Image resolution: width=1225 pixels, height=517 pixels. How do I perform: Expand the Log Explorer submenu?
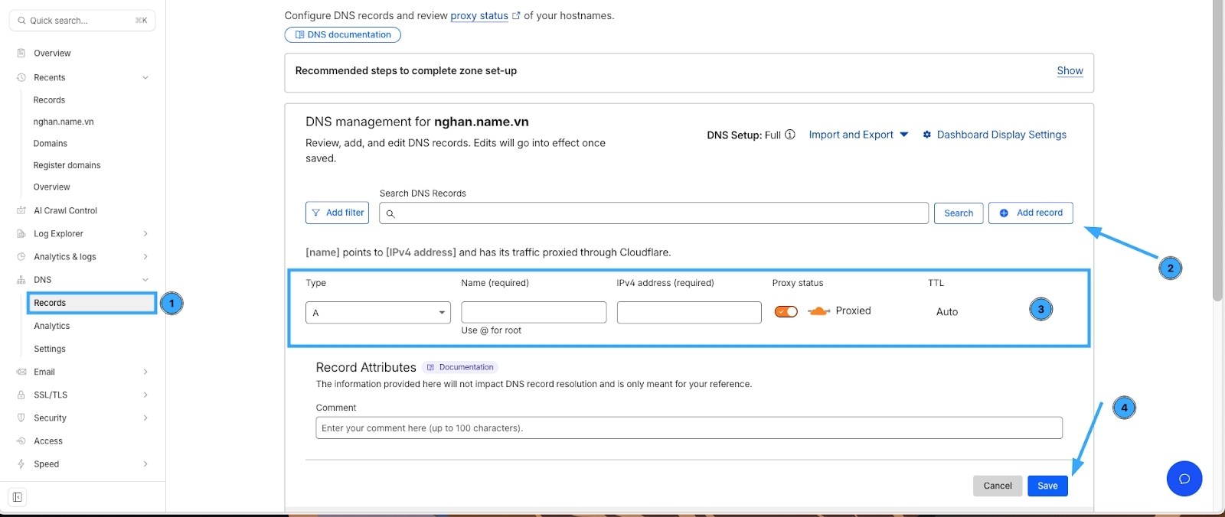tap(145, 234)
